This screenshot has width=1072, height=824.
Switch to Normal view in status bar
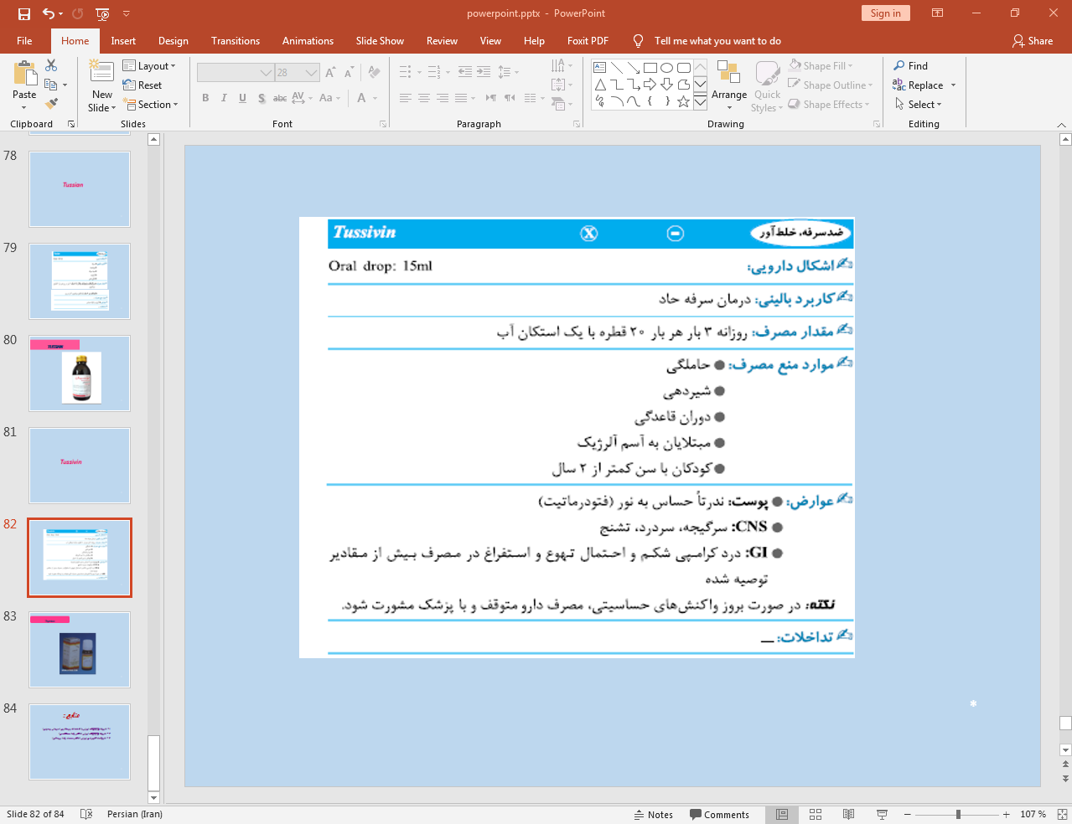click(x=782, y=814)
